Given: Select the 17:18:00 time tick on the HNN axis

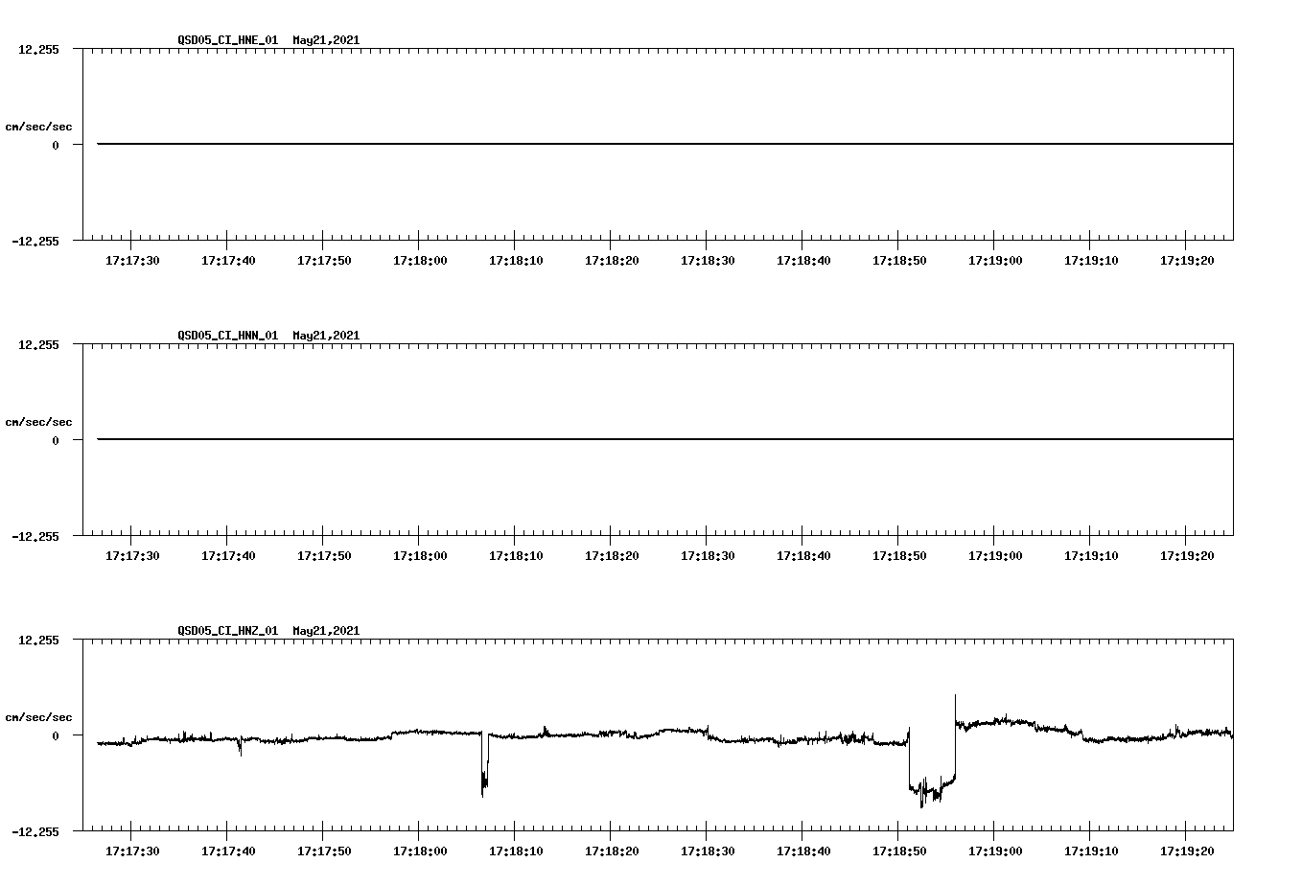Looking at the screenshot, I should click(x=421, y=554).
